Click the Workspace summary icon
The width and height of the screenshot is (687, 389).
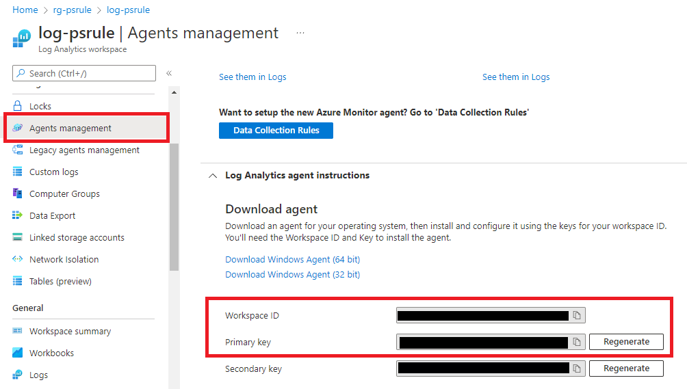18,331
